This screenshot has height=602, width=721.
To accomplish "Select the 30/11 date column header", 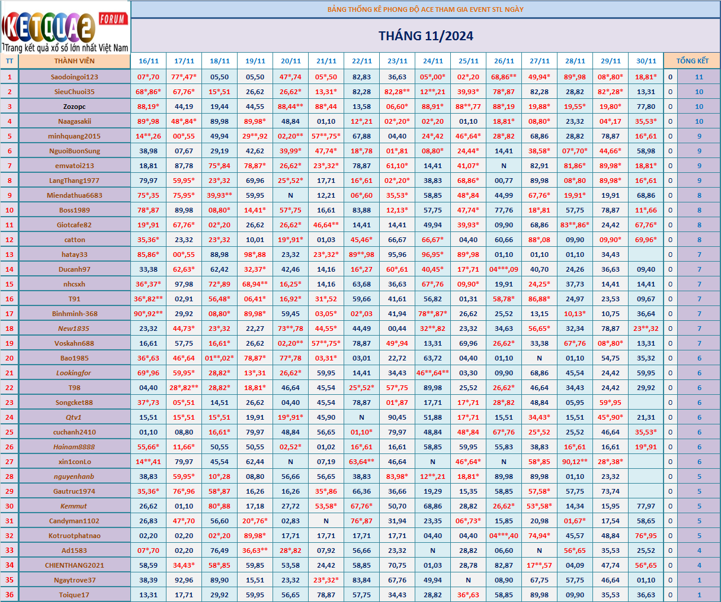I will (646, 61).
